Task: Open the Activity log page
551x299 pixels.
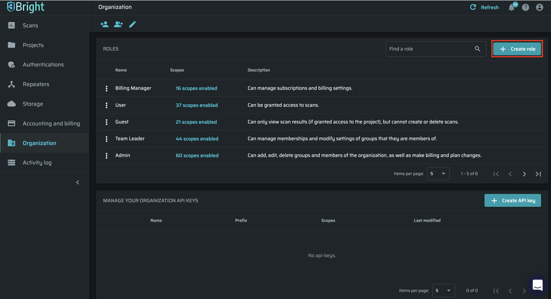Action: (x=37, y=162)
